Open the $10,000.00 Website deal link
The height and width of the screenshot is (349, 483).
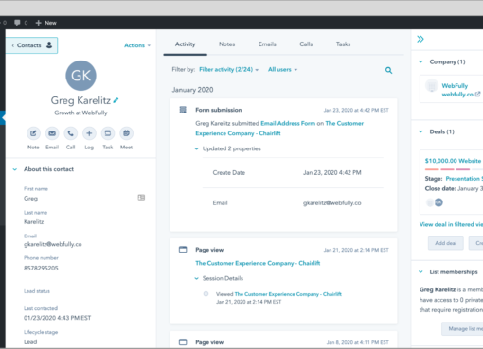click(x=453, y=161)
